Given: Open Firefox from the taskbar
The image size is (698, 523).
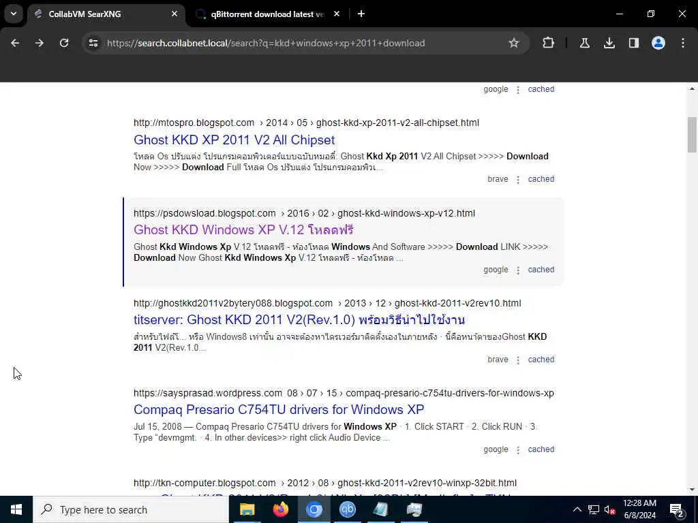Looking at the screenshot, I should (280, 509).
